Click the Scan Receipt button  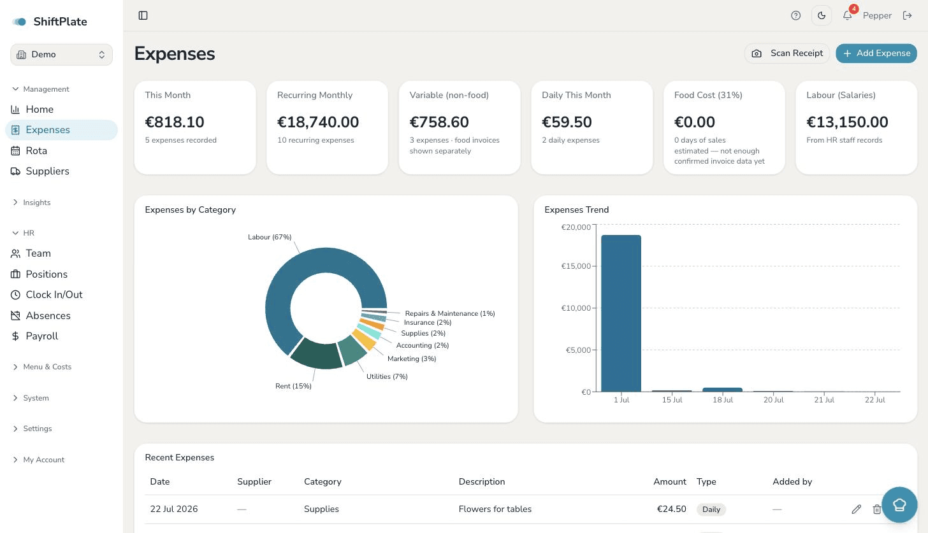coord(787,53)
